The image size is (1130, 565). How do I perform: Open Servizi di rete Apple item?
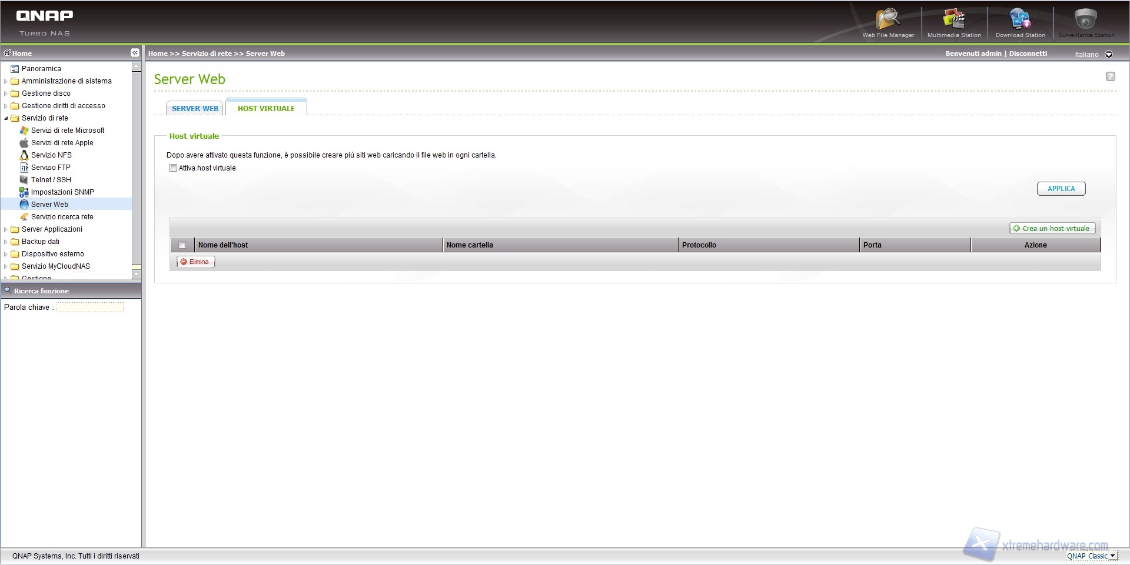point(62,143)
